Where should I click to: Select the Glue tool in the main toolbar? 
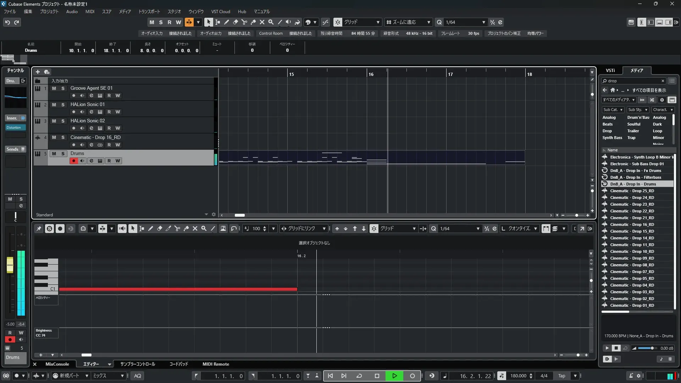click(253, 22)
